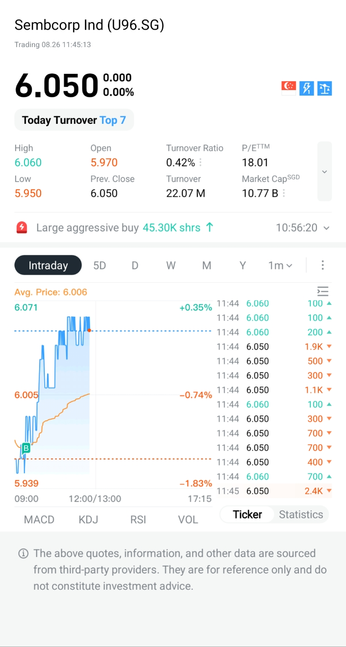This screenshot has height=647, width=346.
Task: Tap the chart low label 5.939
Action: click(26, 484)
